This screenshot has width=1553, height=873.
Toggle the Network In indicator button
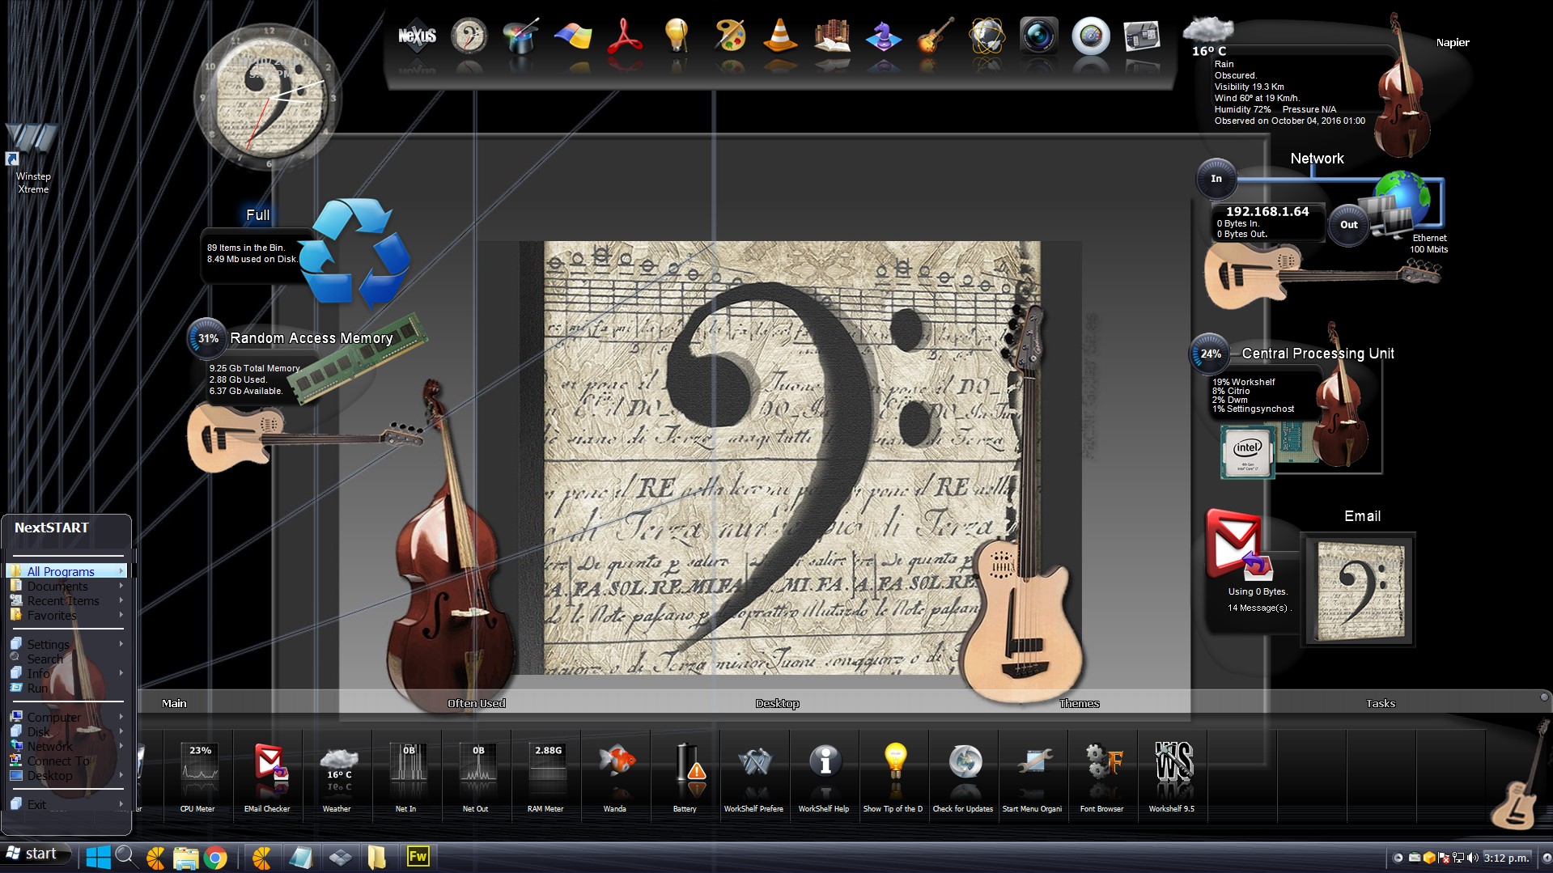point(1216,179)
